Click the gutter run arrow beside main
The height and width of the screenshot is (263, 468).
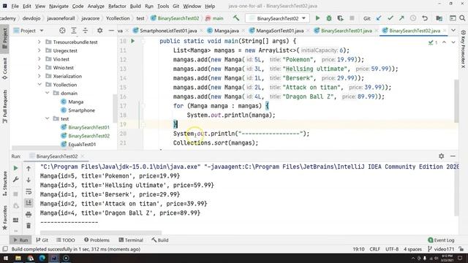pyautogui.click(x=133, y=41)
